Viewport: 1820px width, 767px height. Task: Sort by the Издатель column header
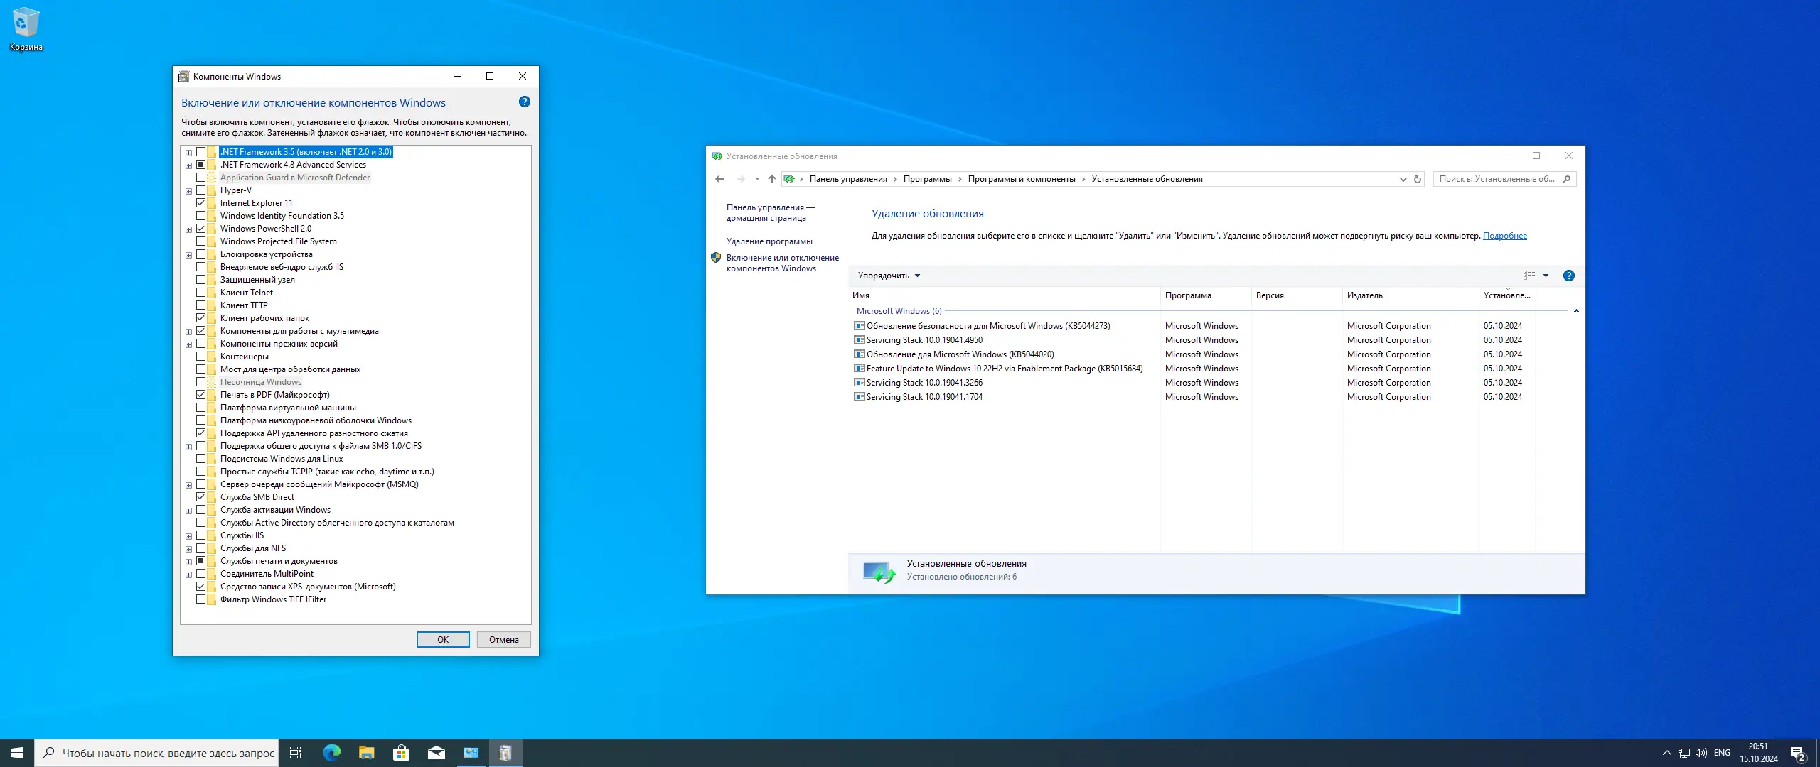point(1364,295)
